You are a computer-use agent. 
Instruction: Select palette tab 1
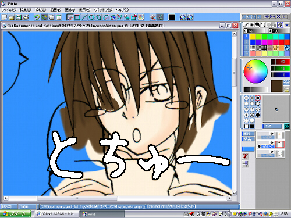[x=246, y=37]
